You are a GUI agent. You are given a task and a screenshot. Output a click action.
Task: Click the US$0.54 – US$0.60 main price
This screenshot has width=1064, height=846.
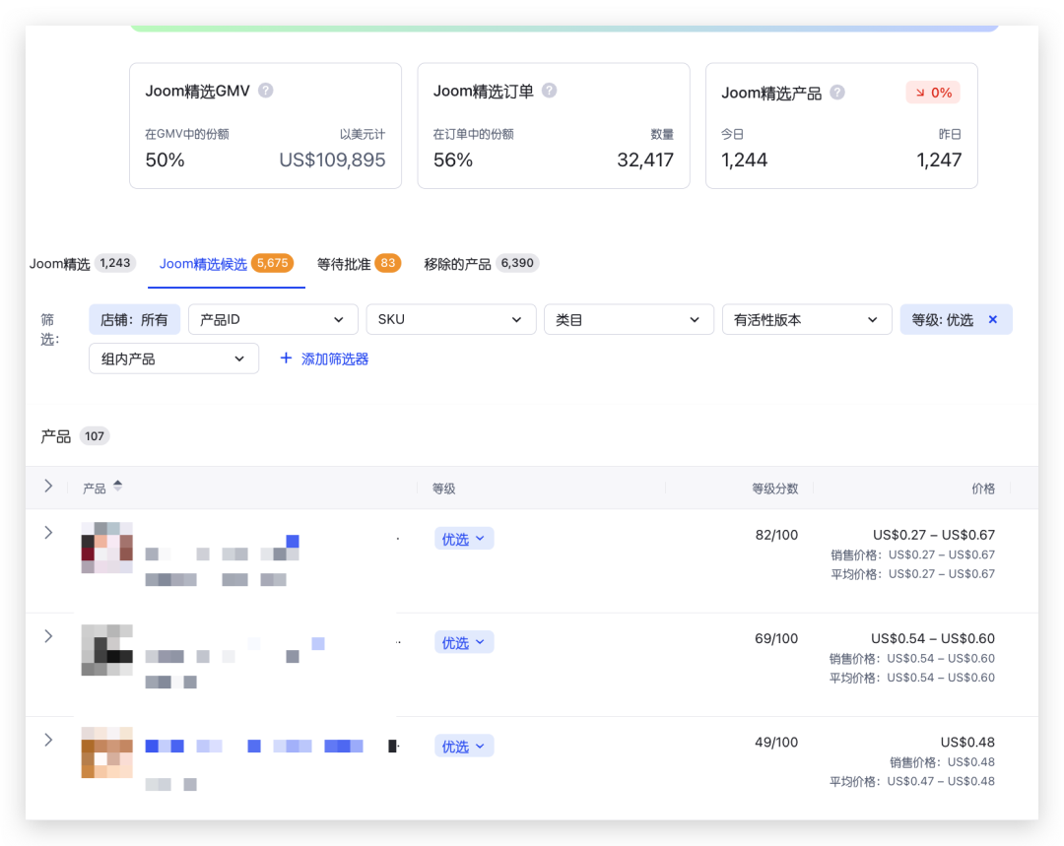click(933, 638)
